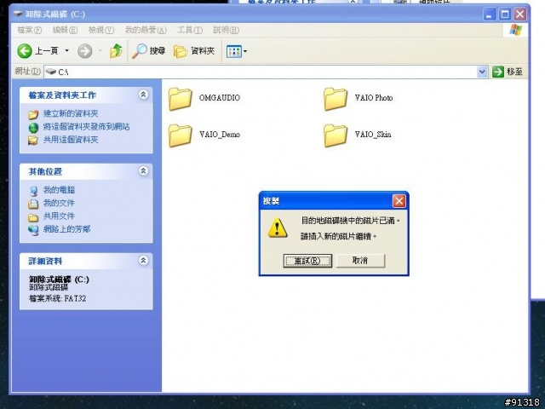Screen dimensions: 545x409
Task: Close the 複製 copy dialog
Action: [399, 201]
